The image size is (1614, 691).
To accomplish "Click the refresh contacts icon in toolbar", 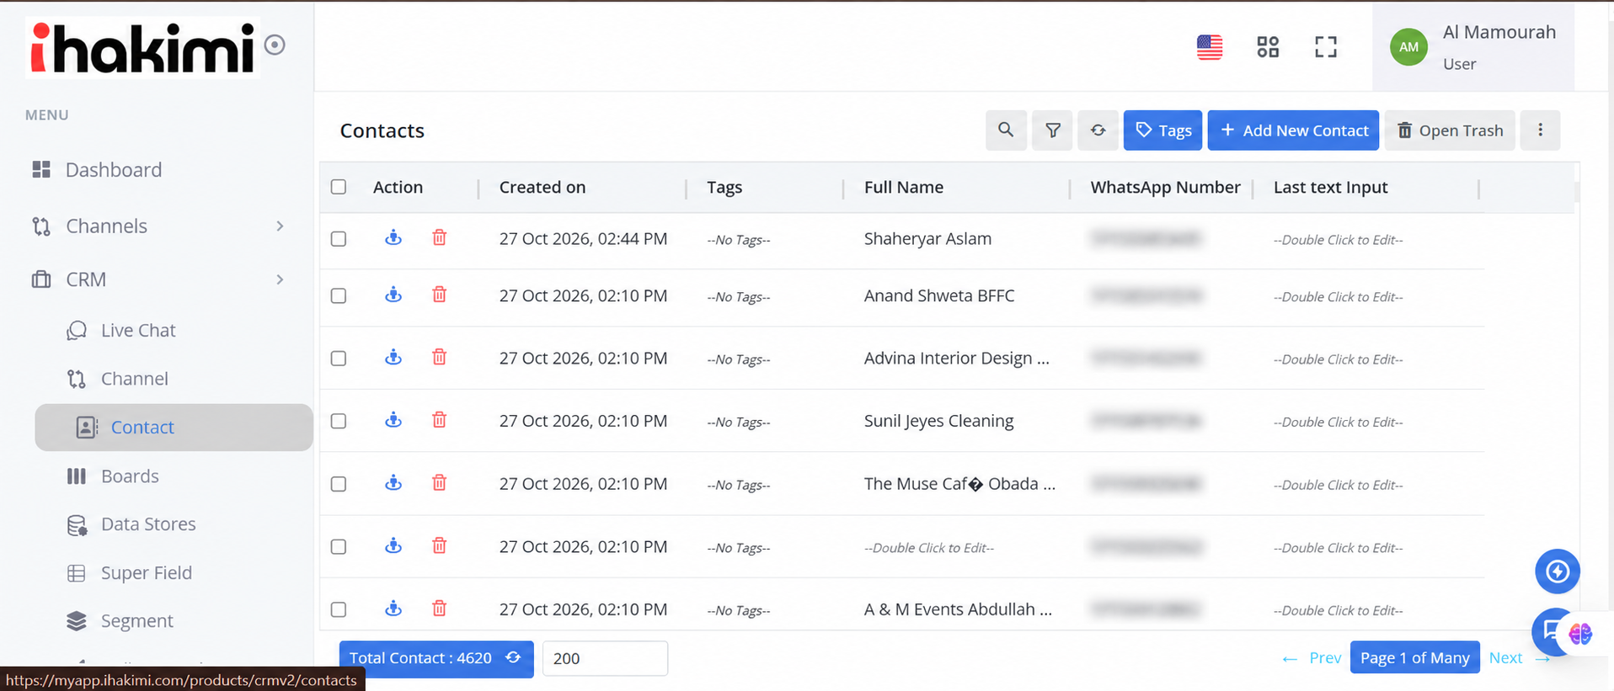I will pos(1098,130).
